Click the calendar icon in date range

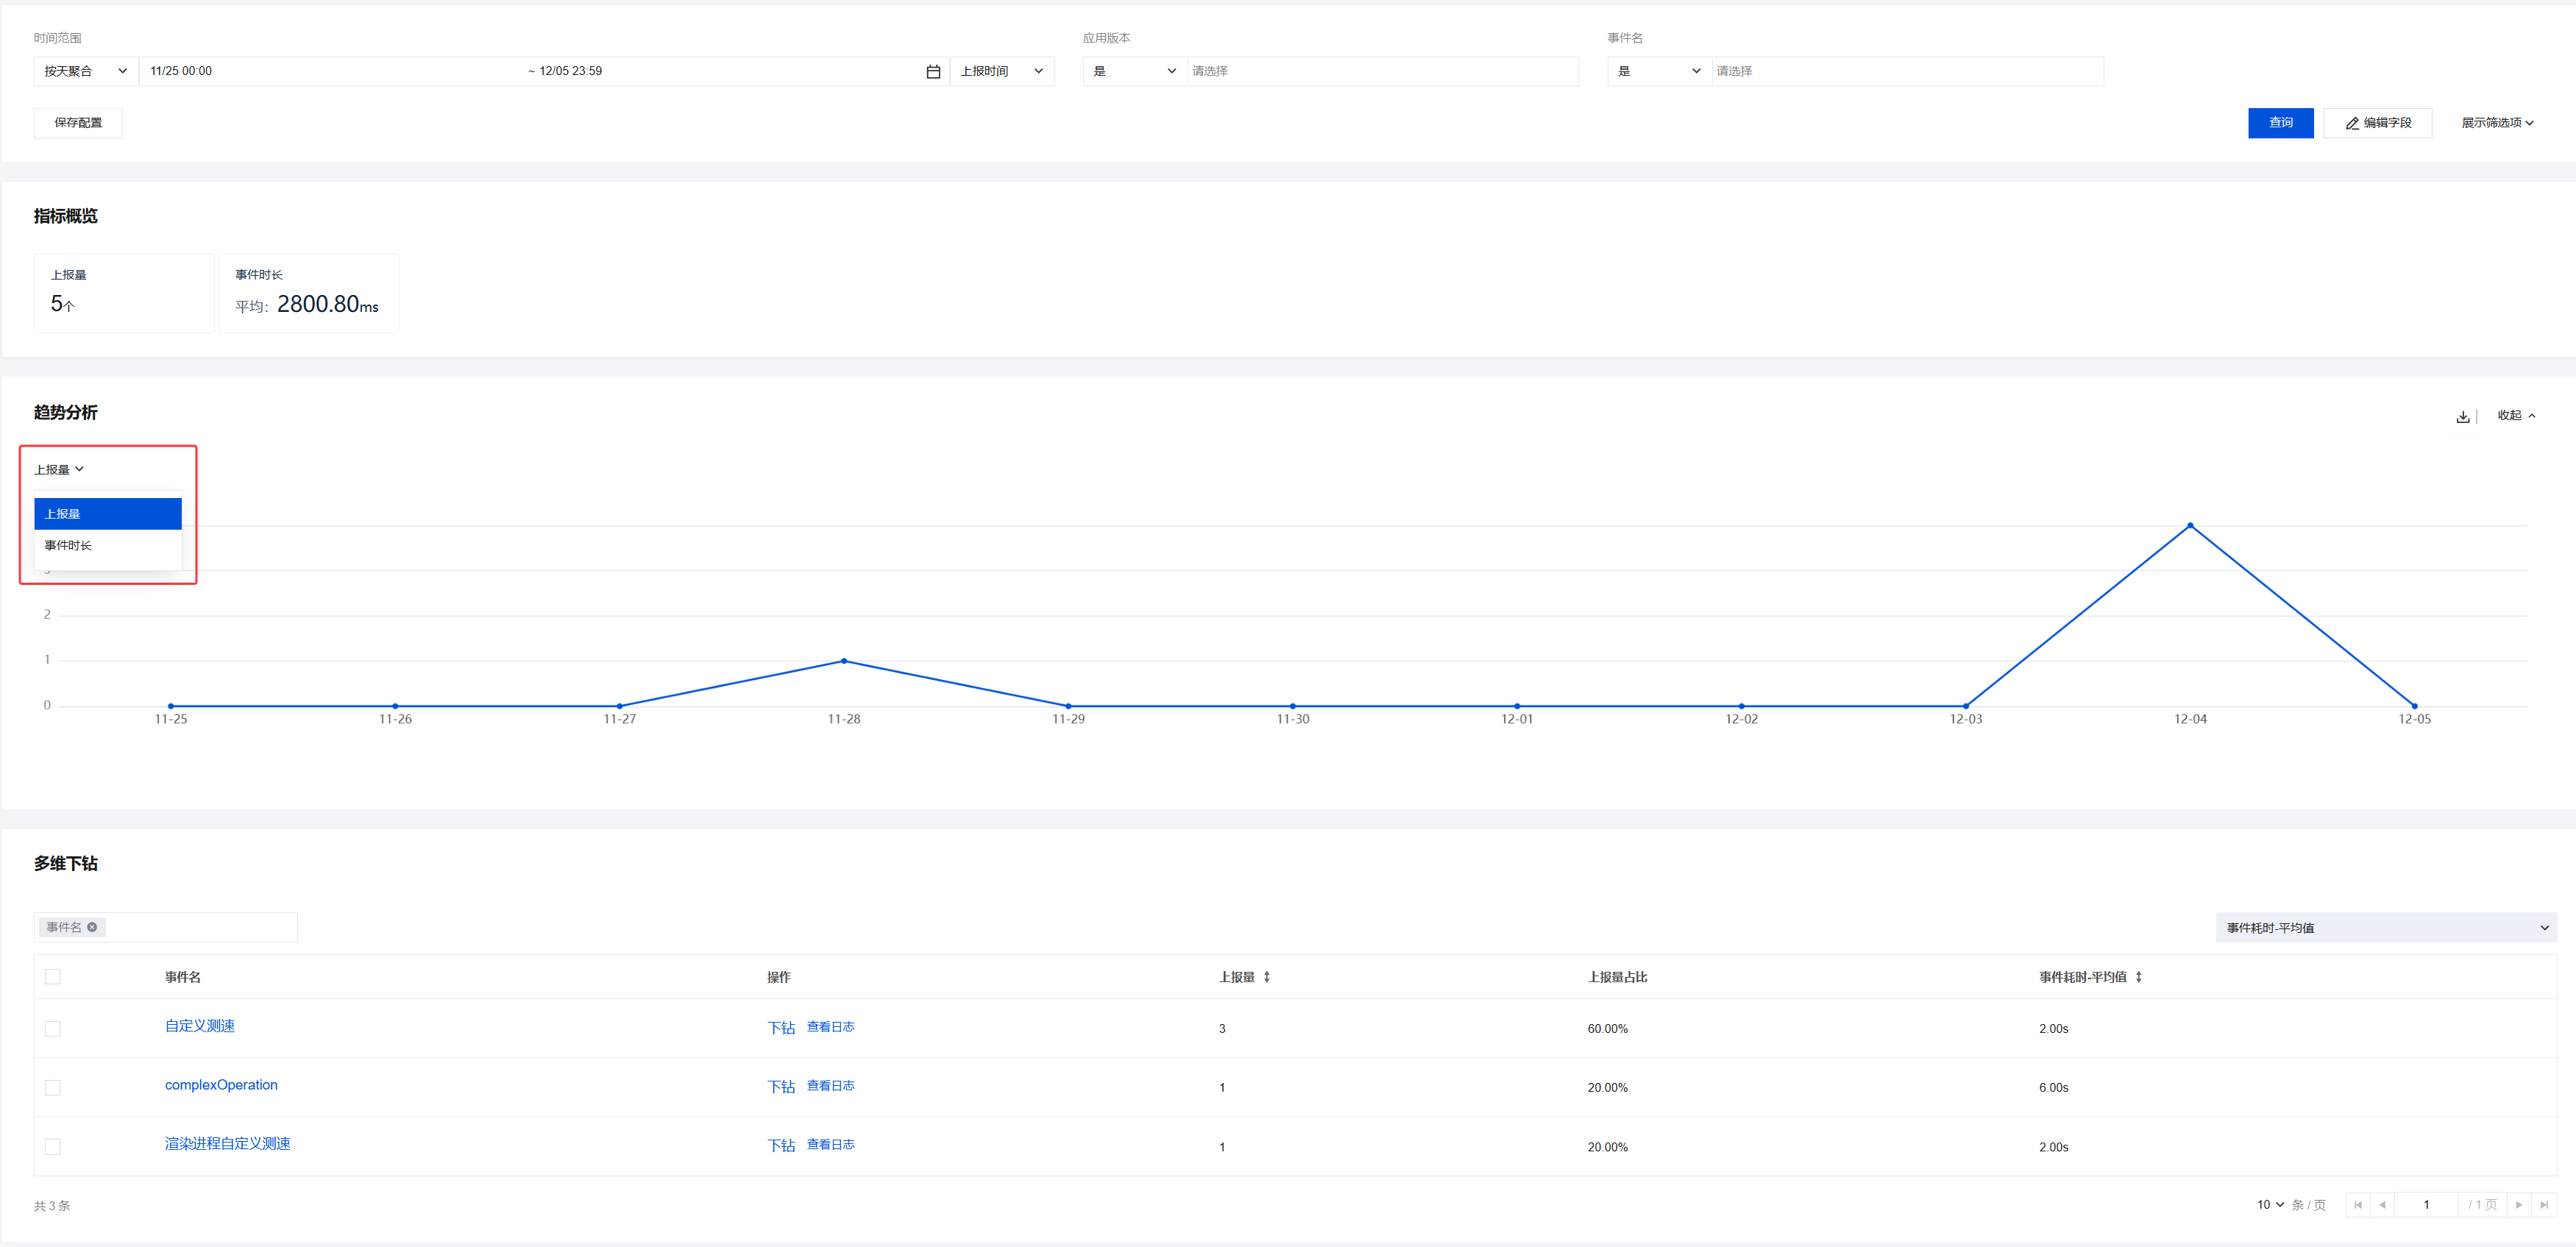[x=932, y=71]
